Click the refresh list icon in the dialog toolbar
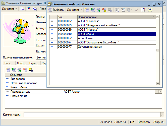The height and width of the screenshot is (126, 167). [143, 10]
